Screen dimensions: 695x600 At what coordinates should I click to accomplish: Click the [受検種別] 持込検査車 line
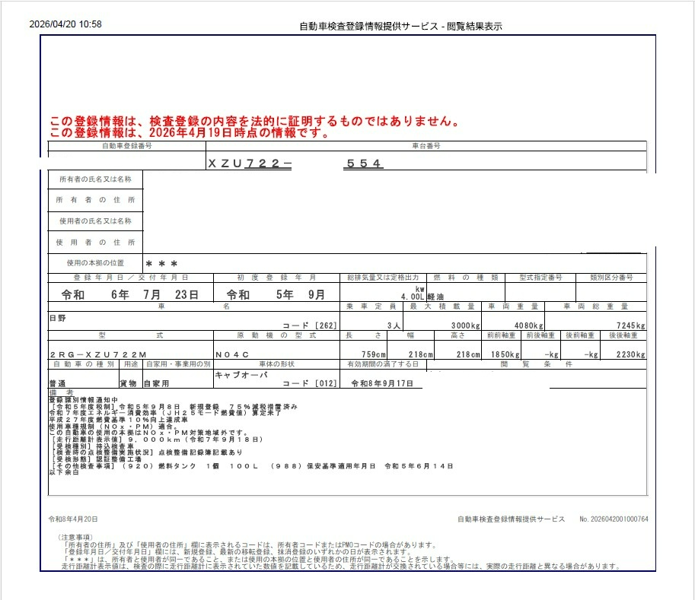click(92, 446)
